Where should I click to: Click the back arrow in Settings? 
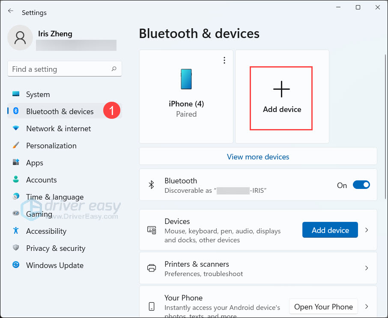click(11, 12)
